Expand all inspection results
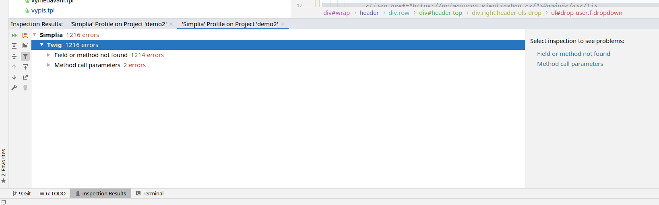The width and height of the screenshot is (659, 205). [x=14, y=46]
